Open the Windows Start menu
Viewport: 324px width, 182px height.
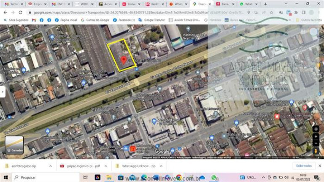pos(5,177)
